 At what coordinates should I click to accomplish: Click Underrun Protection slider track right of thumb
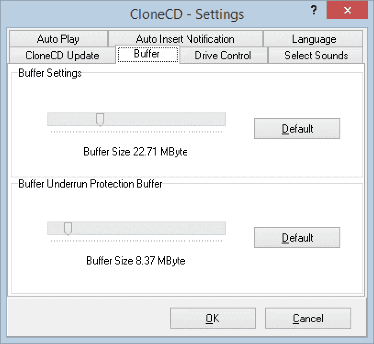pyautogui.click(x=150, y=228)
